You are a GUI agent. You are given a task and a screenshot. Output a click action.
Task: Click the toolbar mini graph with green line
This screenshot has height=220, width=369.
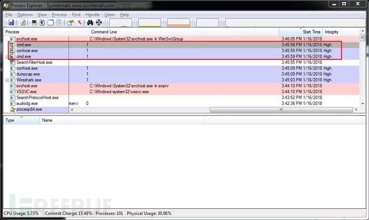[x=149, y=23]
